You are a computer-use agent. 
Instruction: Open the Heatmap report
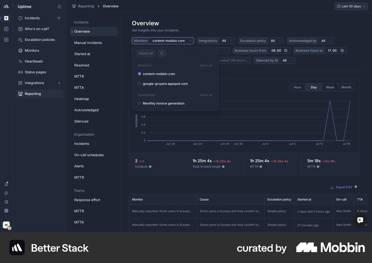pos(82,99)
